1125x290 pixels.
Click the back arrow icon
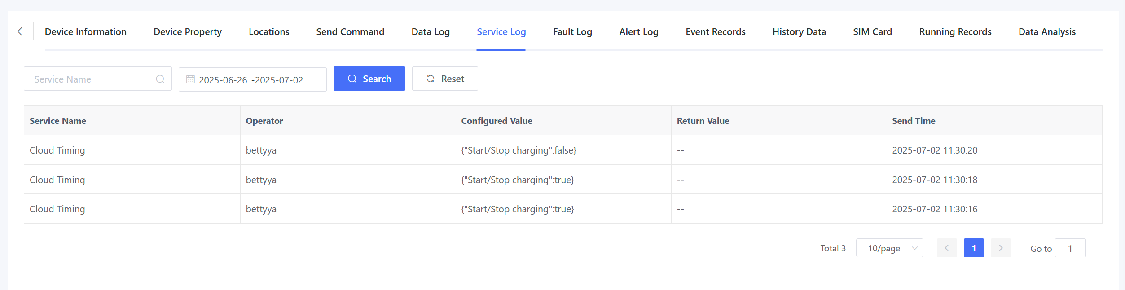click(20, 31)
